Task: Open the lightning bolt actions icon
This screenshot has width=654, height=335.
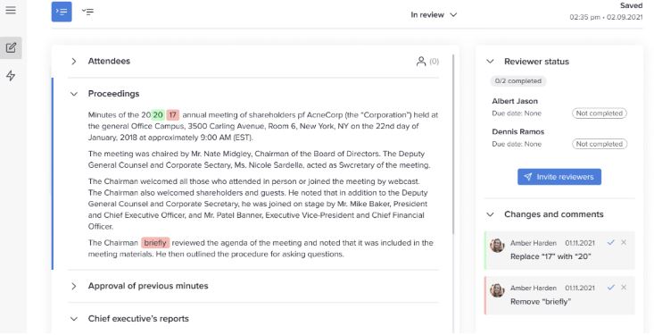Action: pos(11,76)
